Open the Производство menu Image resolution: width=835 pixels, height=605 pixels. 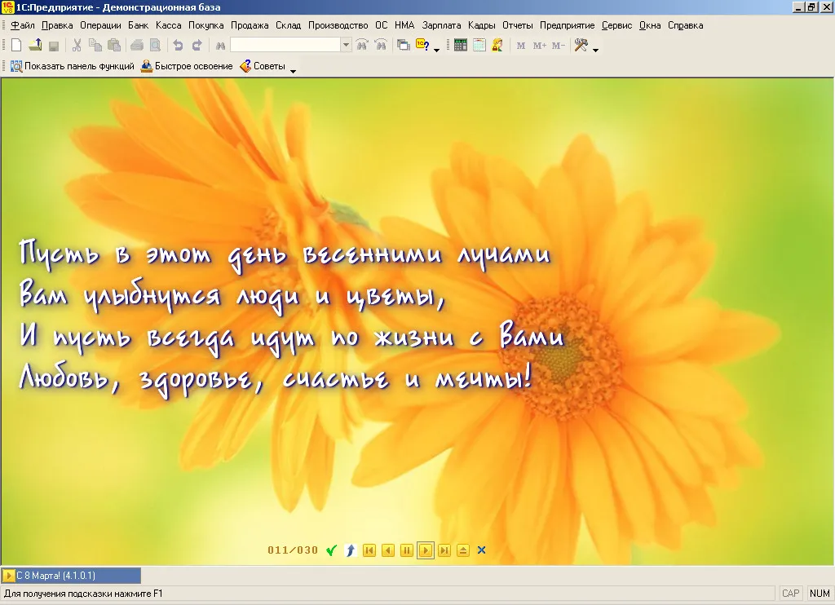click(x=338, y=25)
